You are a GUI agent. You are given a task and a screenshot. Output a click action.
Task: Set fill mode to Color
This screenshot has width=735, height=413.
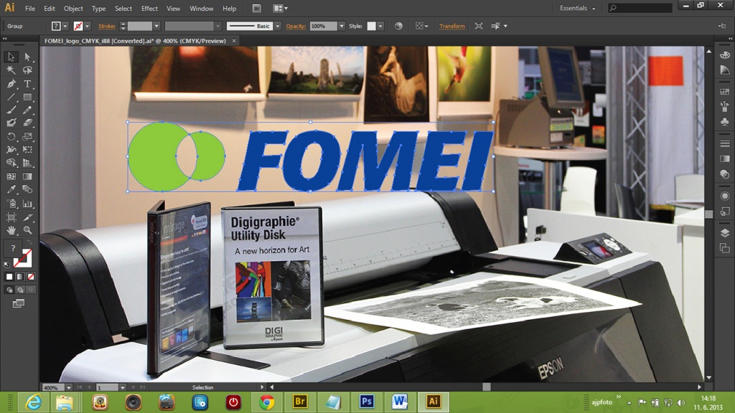9,277
